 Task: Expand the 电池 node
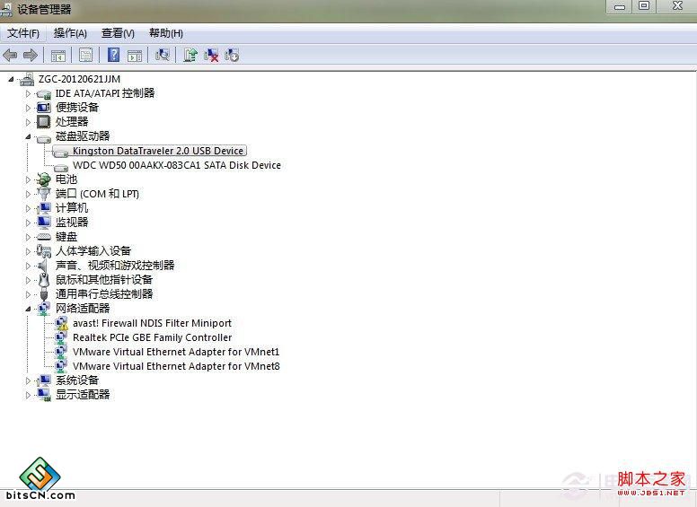(28, 179)
